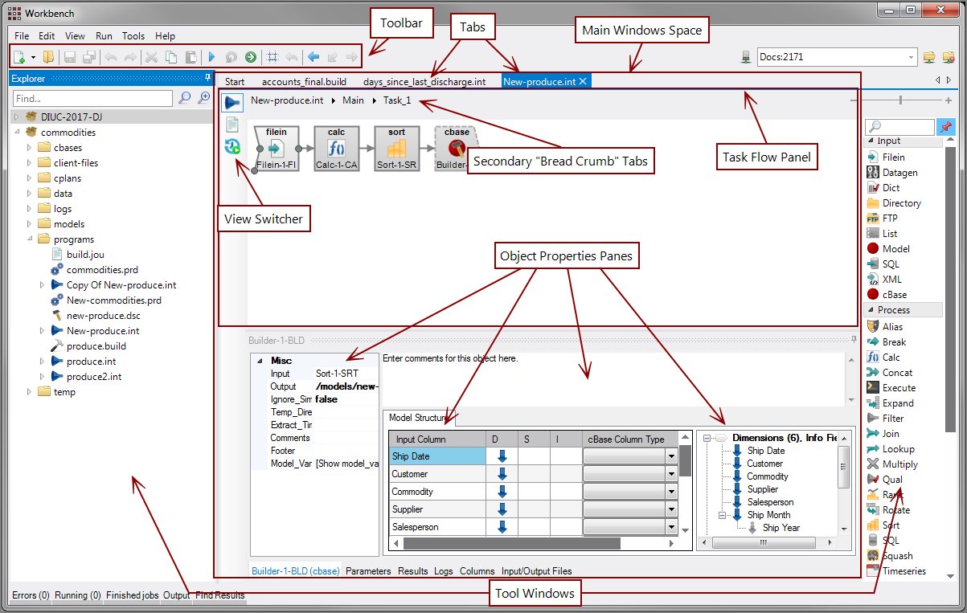Click the View Switcher icon
The image size is (967, 613).
[232, 145]
